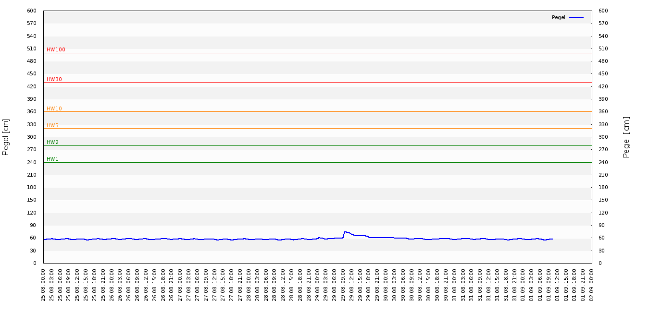Select the HW2 green label
The width and height of the screenshot is (649, 336).
(x=52, y=143)
